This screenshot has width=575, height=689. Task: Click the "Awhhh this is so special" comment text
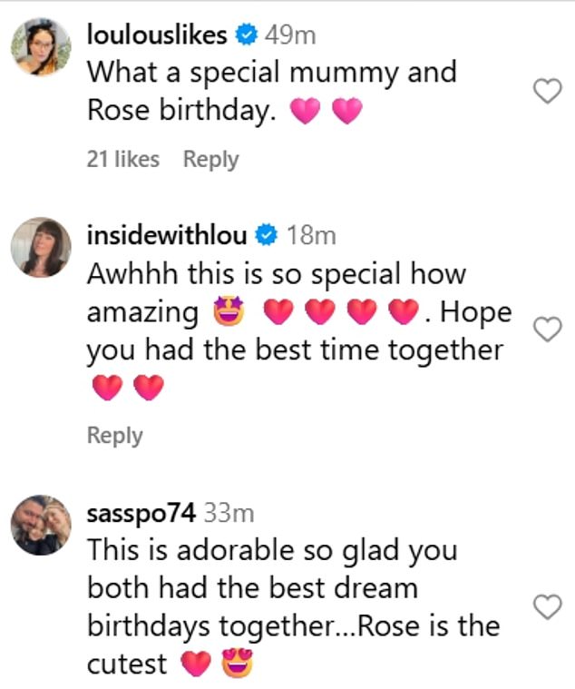(276, 273)
